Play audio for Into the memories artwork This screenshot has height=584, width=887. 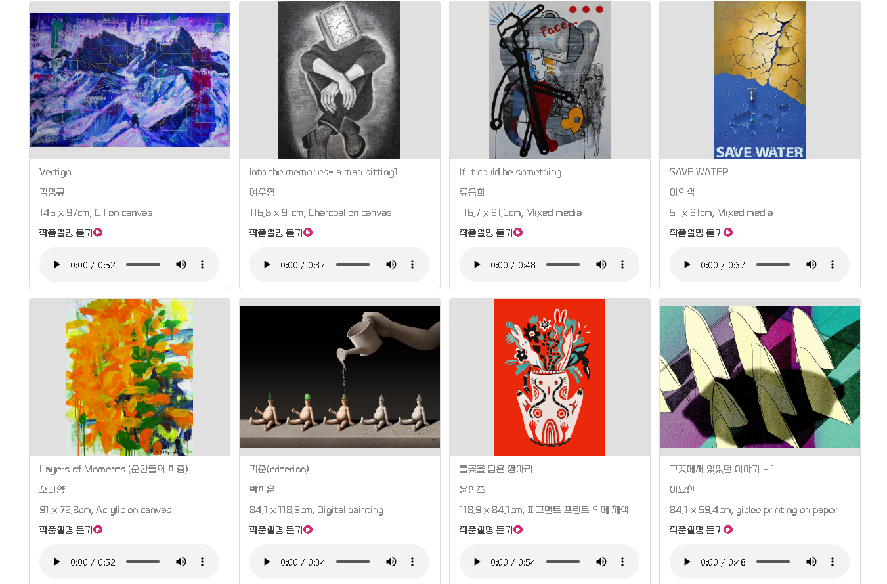pos(267,264)
